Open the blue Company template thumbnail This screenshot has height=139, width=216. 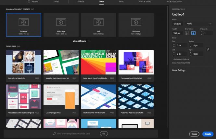[98, 124]
